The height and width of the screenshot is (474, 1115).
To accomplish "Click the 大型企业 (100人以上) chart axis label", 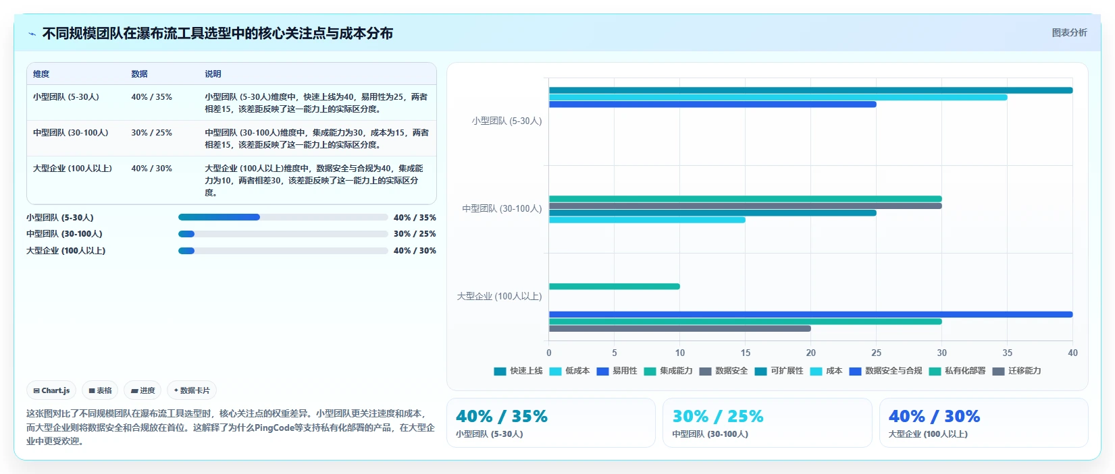I will 499,297.
